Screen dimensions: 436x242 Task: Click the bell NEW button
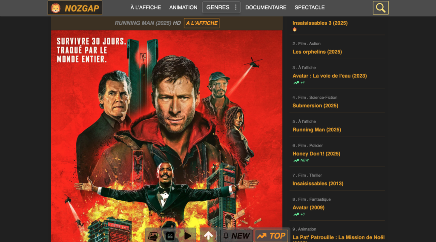[236, 236]
